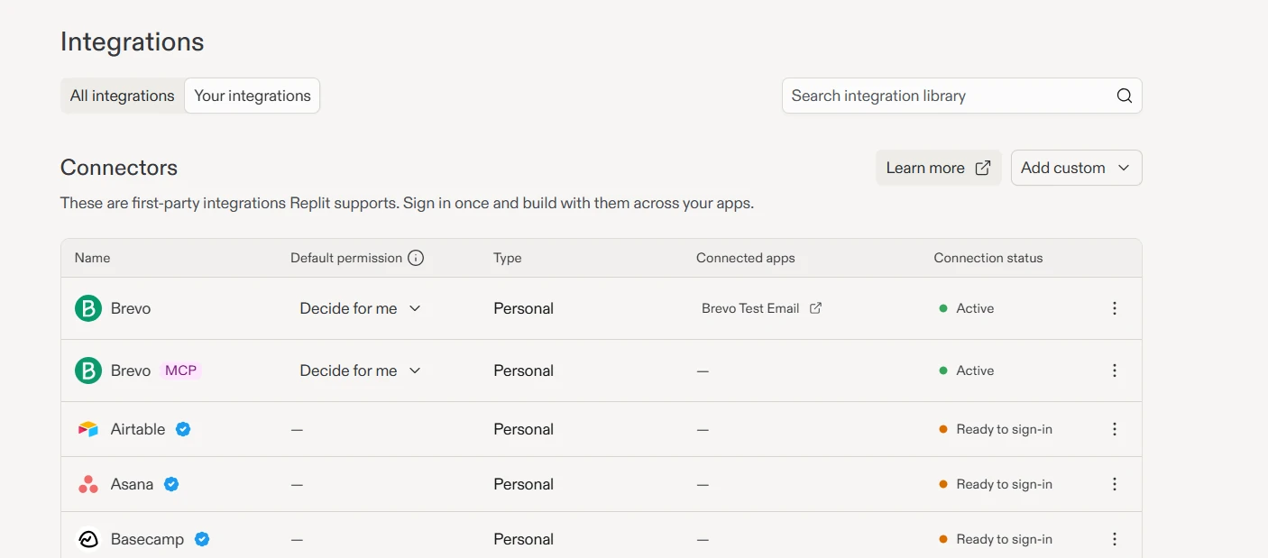Click the Asana logo icon
This screenshot has height=558, width=1268.
click(x=88, y=484)
